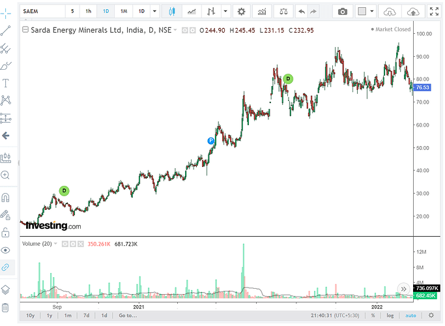Image resolution: width=445 pixels, height=326 pixels.
Task: Switch to 5 minute interval
Action: (x=72, y=11)
